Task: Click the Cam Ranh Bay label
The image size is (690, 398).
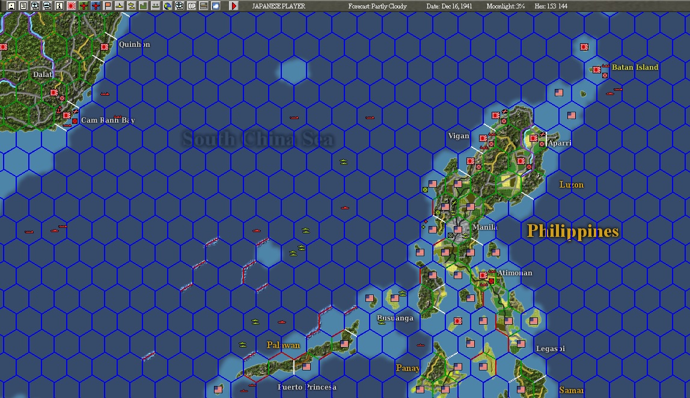Action: [108, 120]
